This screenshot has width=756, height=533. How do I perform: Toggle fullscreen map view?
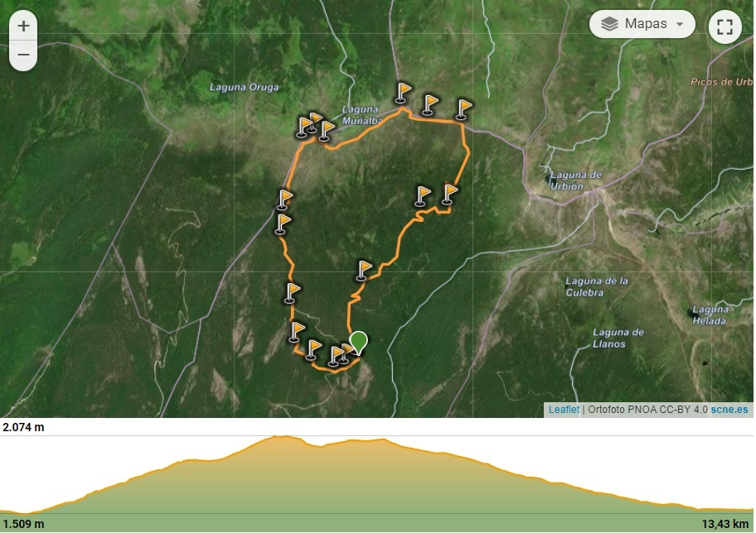coord(724,27)
